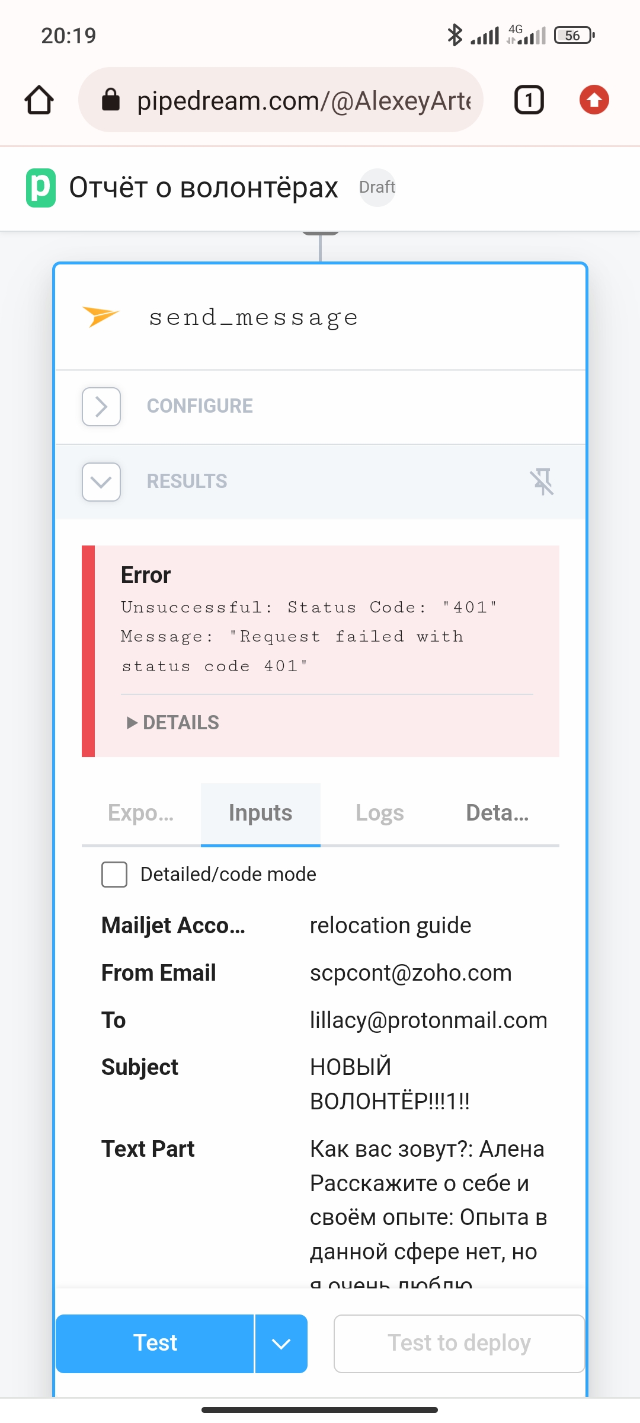Image resolution: width=640 pixels, height=1423 pixels.
Task: Open the dropdown next to the Test button
Action: pos(281,1344)
